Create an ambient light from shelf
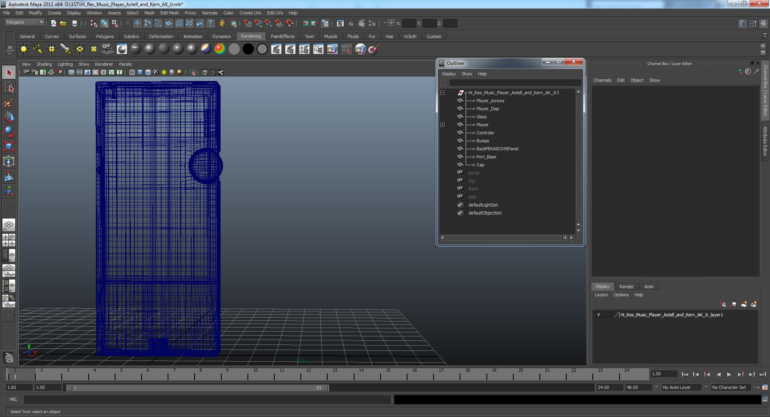This screenshot has height=417, width=770. point(24,49)
